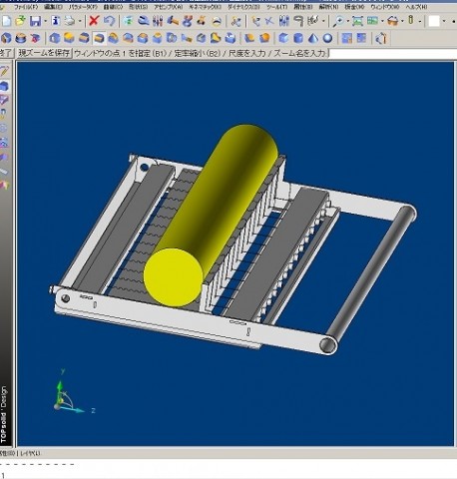The width and height of the screenshot is (457, 479).
Task: Print with the printer icon
Action: coord(70,21)
